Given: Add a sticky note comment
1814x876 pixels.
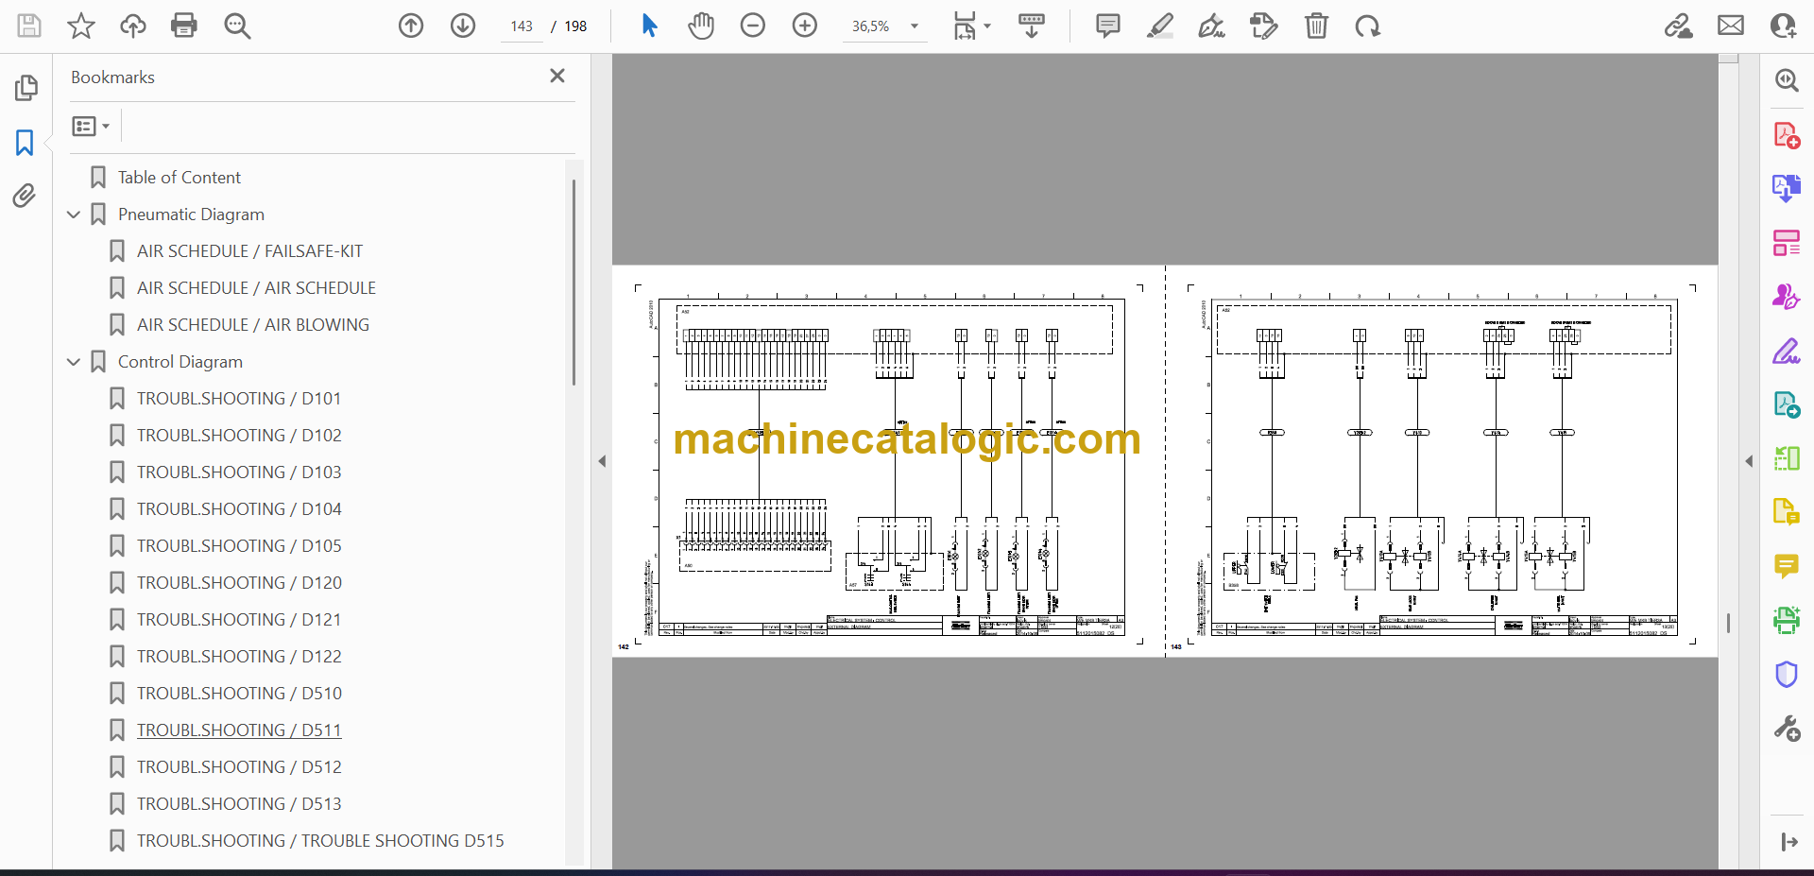Looking at the screenshot, I should pyautogui.click(x=1108, y=26).
